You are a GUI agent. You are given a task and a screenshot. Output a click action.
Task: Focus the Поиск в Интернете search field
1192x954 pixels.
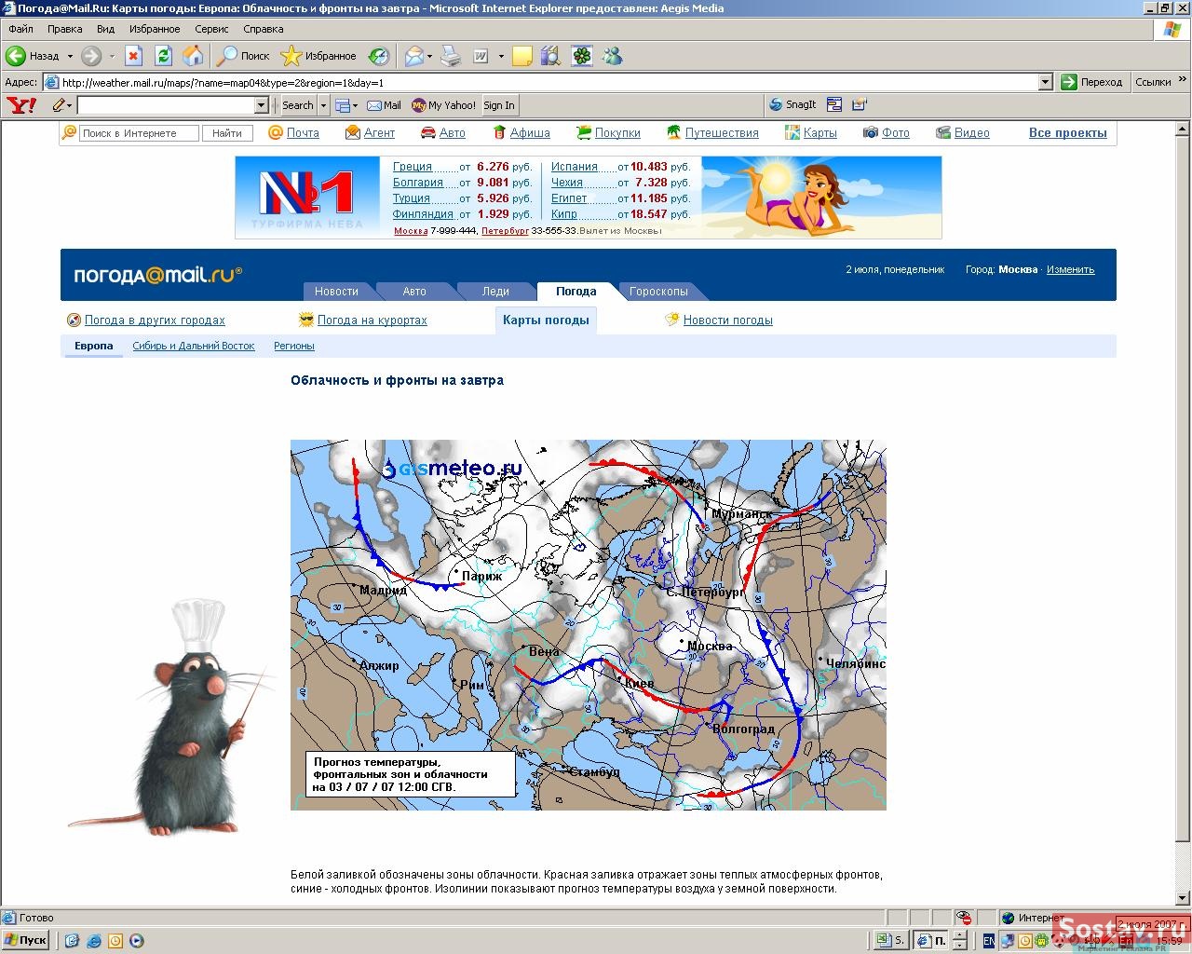click(139, 133)
